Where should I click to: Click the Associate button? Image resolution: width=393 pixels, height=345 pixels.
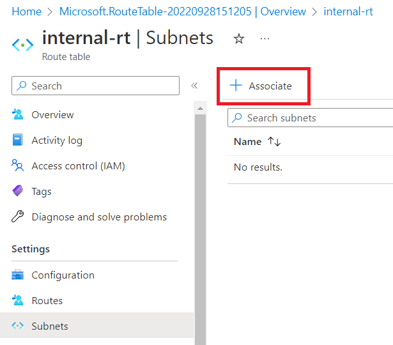tap(261, 86)
